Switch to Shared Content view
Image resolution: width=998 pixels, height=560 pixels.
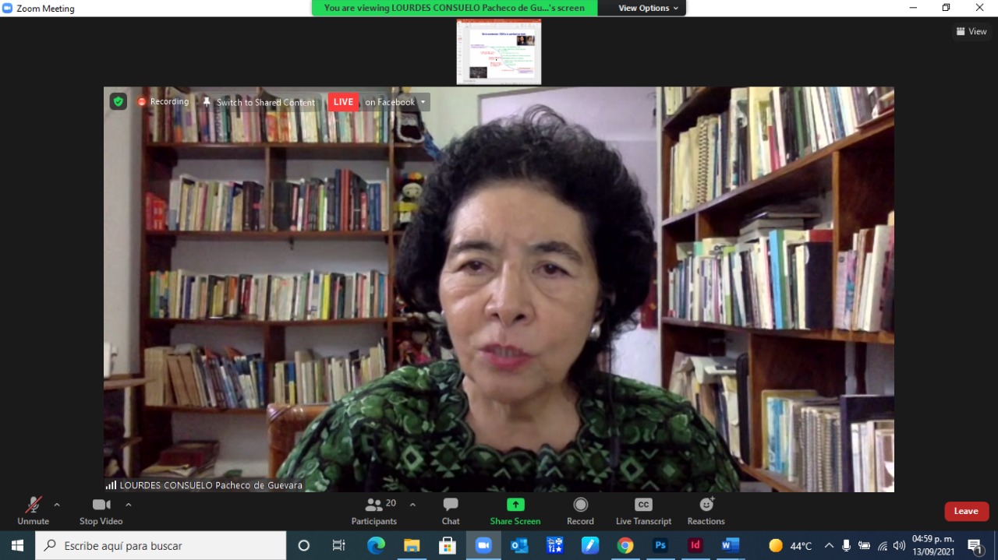click(259, 102)
